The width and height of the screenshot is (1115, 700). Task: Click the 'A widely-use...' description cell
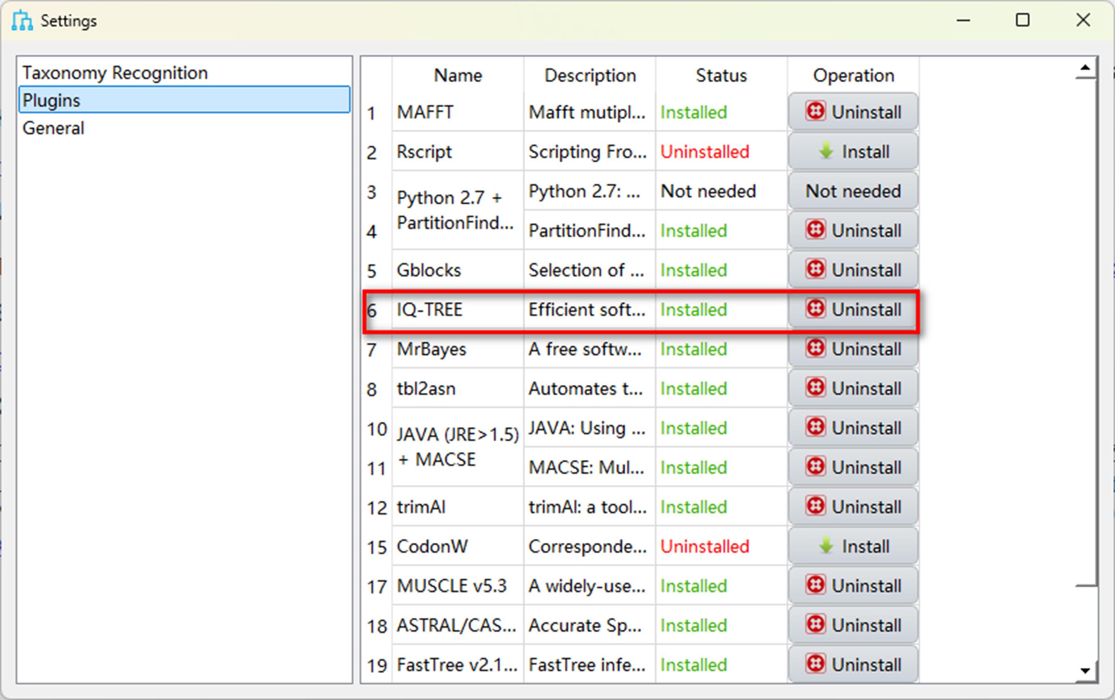tap(590, 586)
